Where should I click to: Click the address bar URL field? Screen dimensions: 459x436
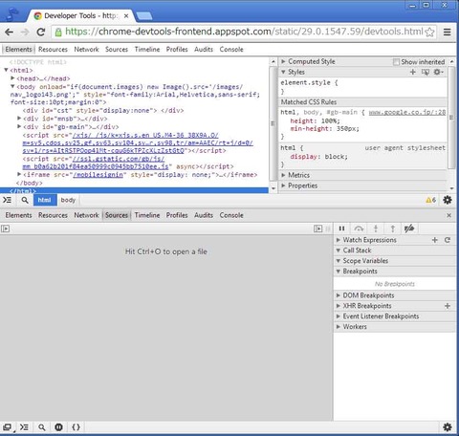[x=244, y=32]
